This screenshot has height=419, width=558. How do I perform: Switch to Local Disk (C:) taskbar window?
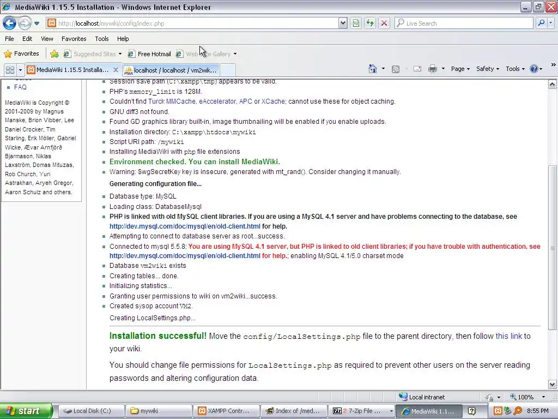[91, 411]
